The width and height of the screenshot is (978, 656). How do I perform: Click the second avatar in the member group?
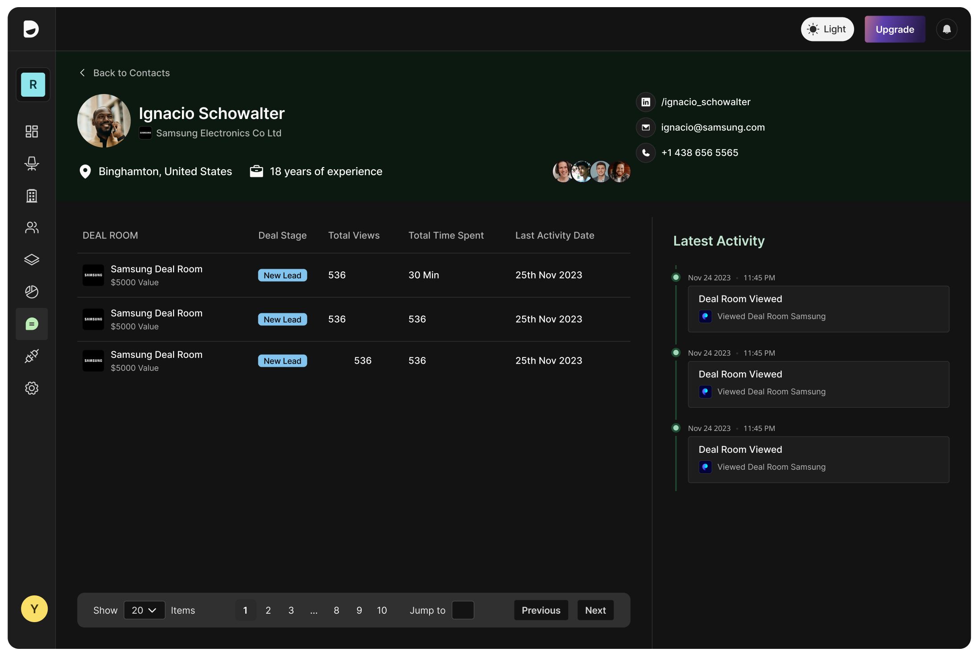pyautogui.click(x=582, y=172)
